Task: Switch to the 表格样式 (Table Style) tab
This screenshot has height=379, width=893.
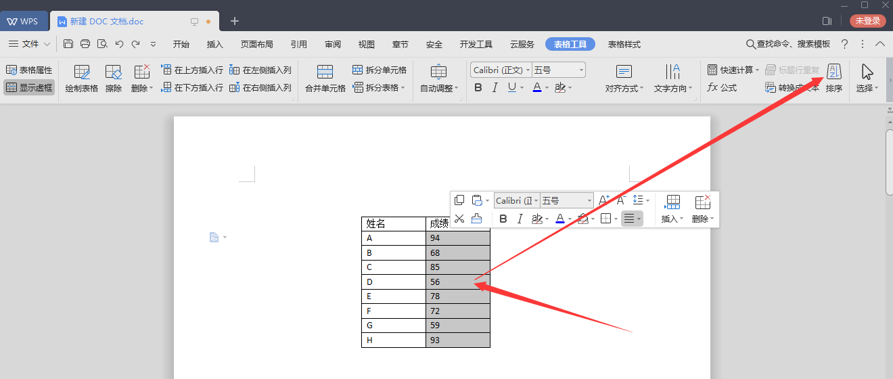Action: (624, 44)
